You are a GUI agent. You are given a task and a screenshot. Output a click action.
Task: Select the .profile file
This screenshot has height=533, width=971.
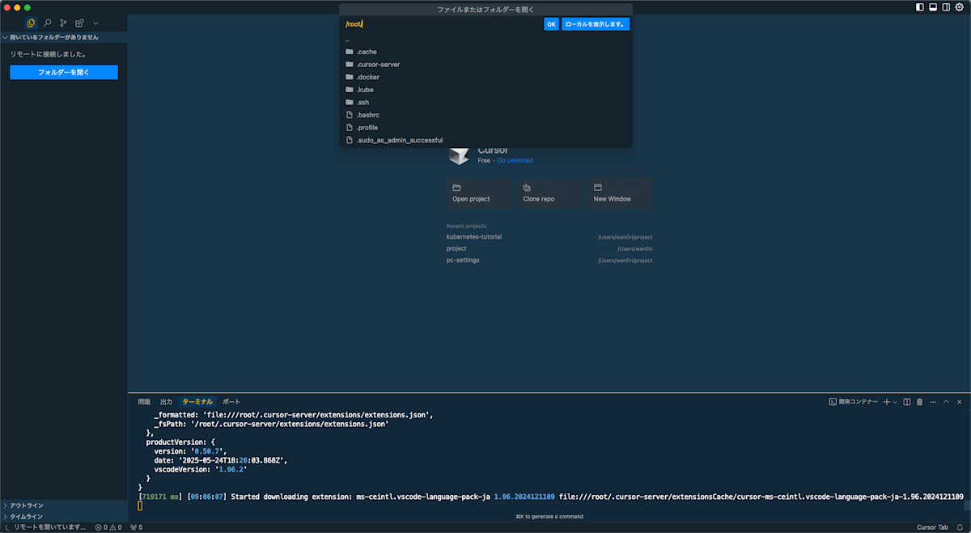(486, 127)
